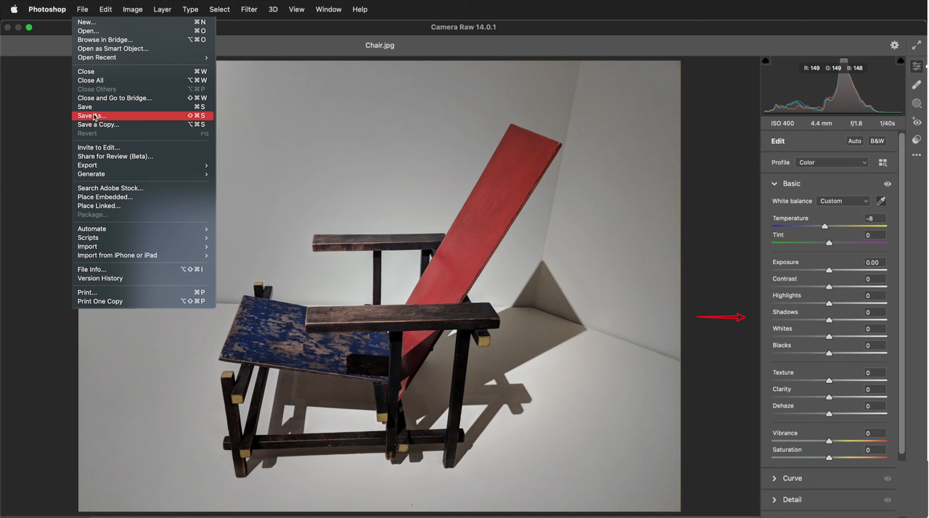Screen dimensions: 929x518
Task: Expand the Scripts submenu
Action: 143,238
